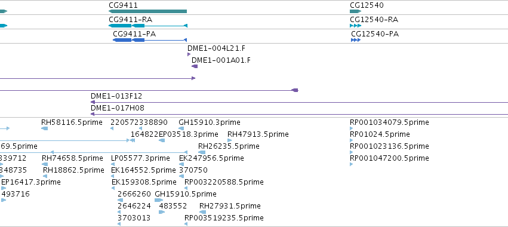This screenshot has width=508, height=227.
Task: Select the RP003519235.5prime EST label
Action: point(224,217)
